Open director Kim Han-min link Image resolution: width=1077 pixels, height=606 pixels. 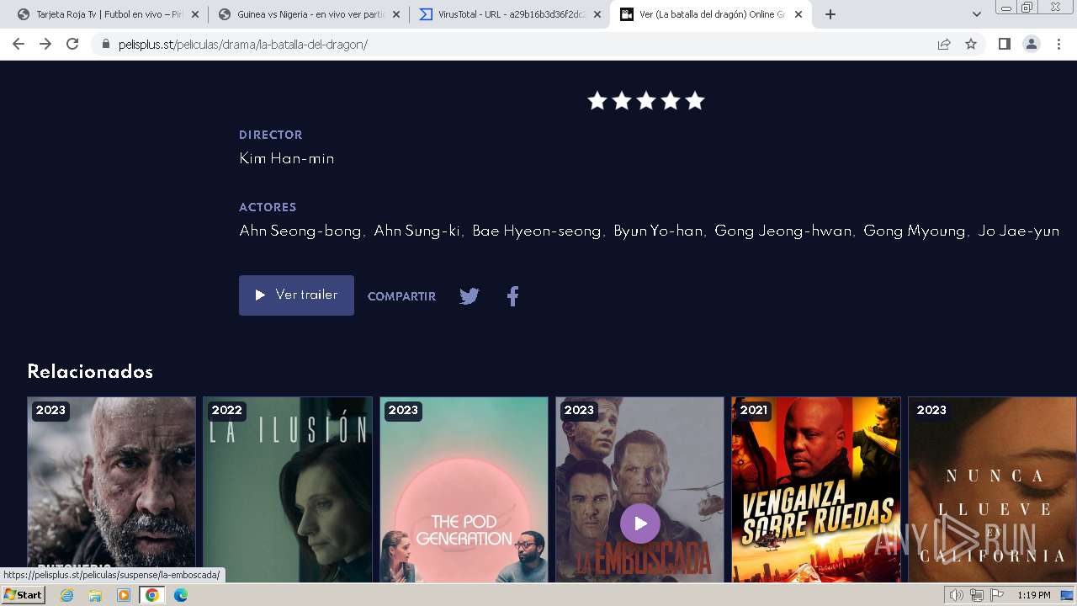pyautogui.click(x=286, y=158)
